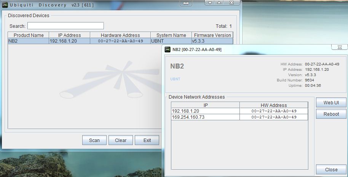Viewport: 348px width, 177px height.
Task: Click the NB2 device window title icon
Action: (167, 49)
